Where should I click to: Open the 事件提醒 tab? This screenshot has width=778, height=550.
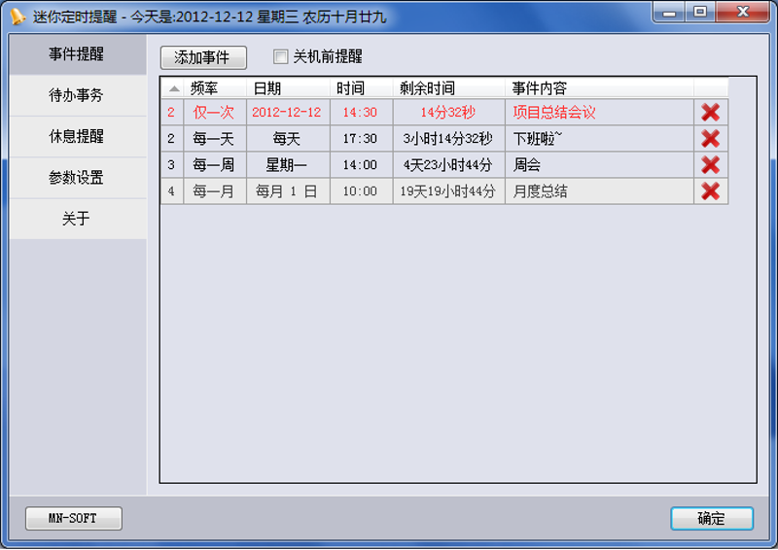pyautogui.click(x=77, y=54)
